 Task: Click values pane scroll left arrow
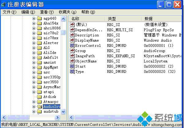pos(71,117)
